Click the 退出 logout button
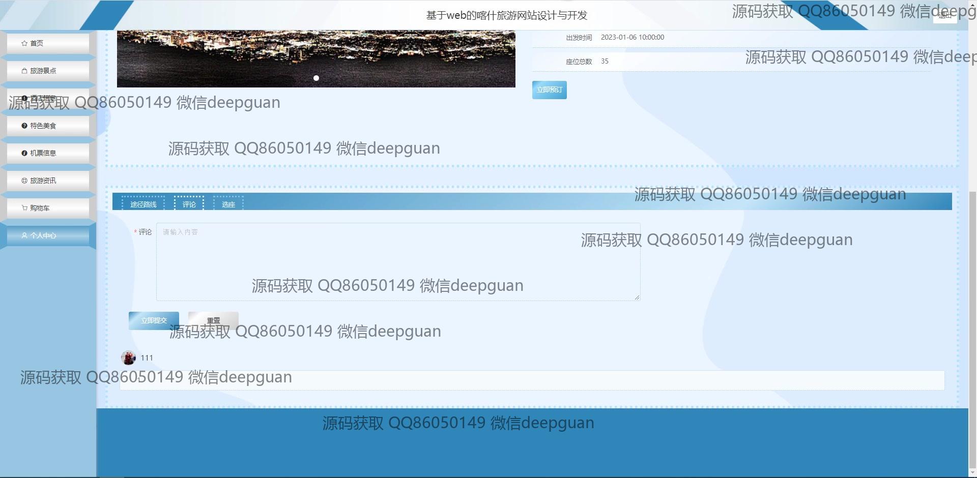 (945, 15)
